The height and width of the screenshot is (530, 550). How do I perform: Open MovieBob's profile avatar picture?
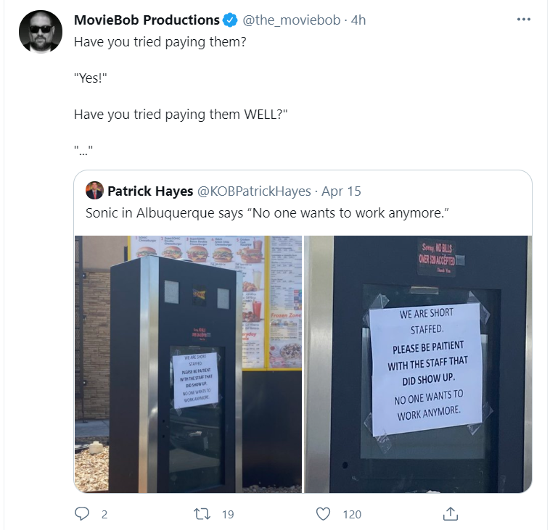pos(41,32)
